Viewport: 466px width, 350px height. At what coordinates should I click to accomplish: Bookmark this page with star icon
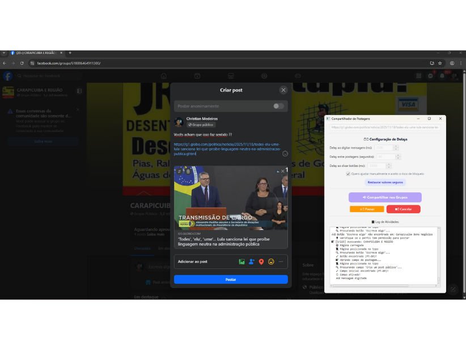440,63
